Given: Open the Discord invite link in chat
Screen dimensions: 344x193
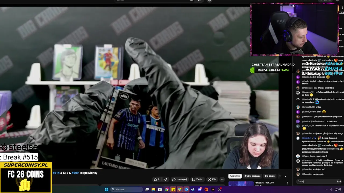Looking at the screenshot, I should pyautogui.click(x=315, y=152).
